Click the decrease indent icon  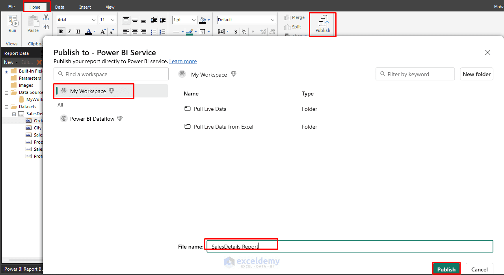154,20
